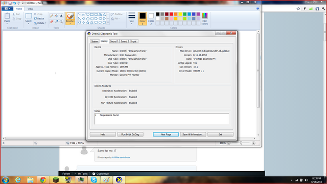Click the Edit colors icon
The width and height of the screenshot is (327, 184).
click(x=204, y=18)
